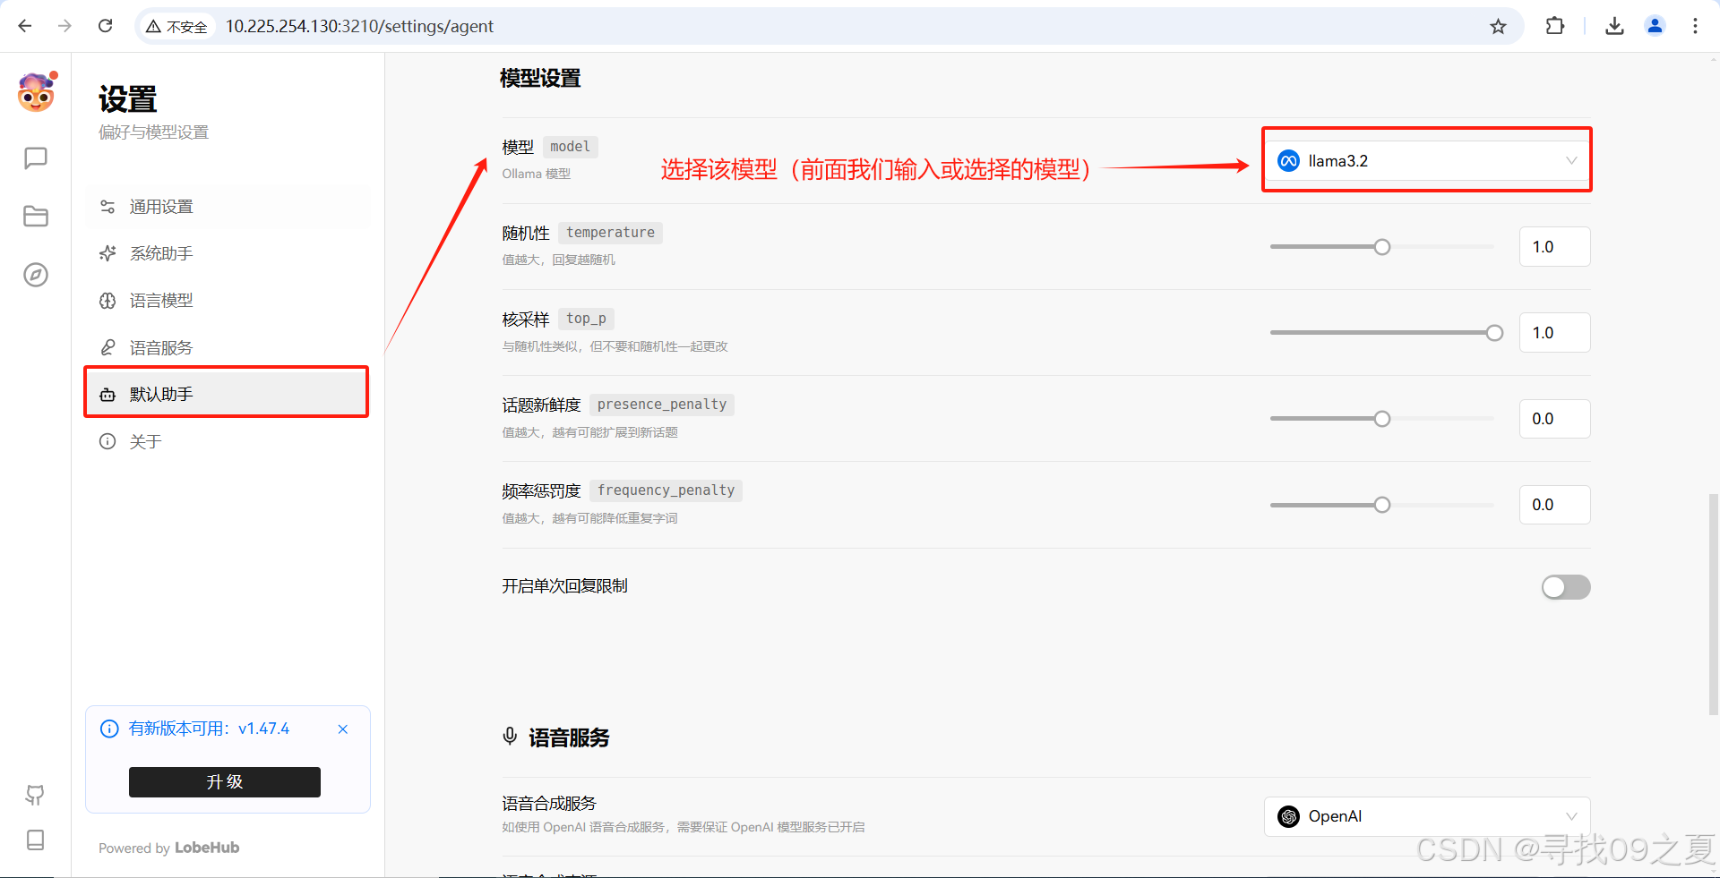1720x878 pixels.
Task: Click the LobeChat avatar logo
Action: (x=36, y=92)
